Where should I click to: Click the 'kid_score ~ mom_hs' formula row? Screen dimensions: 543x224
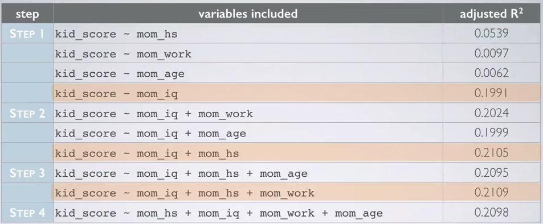pos(248,34)
